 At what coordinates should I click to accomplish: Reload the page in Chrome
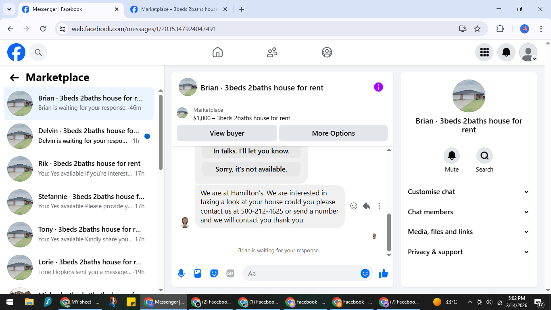coord(43,29)
